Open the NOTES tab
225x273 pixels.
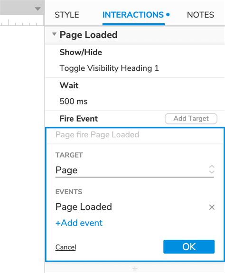point(200,15)
